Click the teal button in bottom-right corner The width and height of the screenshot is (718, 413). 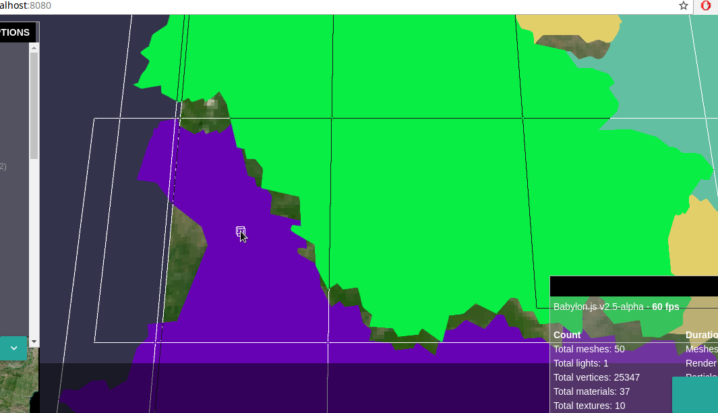tap(694, 395)
